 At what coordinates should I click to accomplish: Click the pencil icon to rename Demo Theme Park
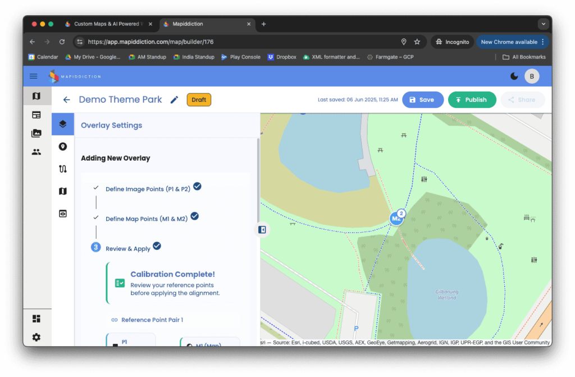174,100
